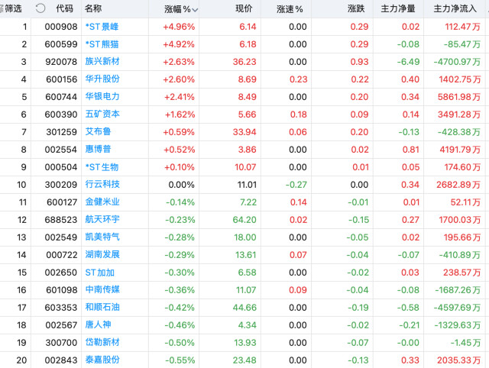Select the 华银电力 stock name
489x368 pixels.
click(x=102, y=97)
